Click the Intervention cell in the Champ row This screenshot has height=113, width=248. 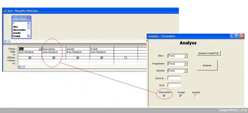click(54, 49)
